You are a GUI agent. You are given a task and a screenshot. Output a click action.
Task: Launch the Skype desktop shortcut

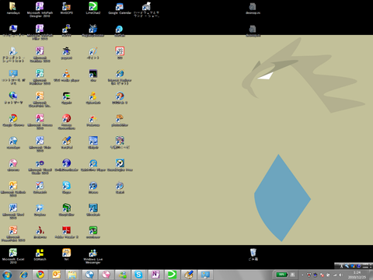point(66,187)
